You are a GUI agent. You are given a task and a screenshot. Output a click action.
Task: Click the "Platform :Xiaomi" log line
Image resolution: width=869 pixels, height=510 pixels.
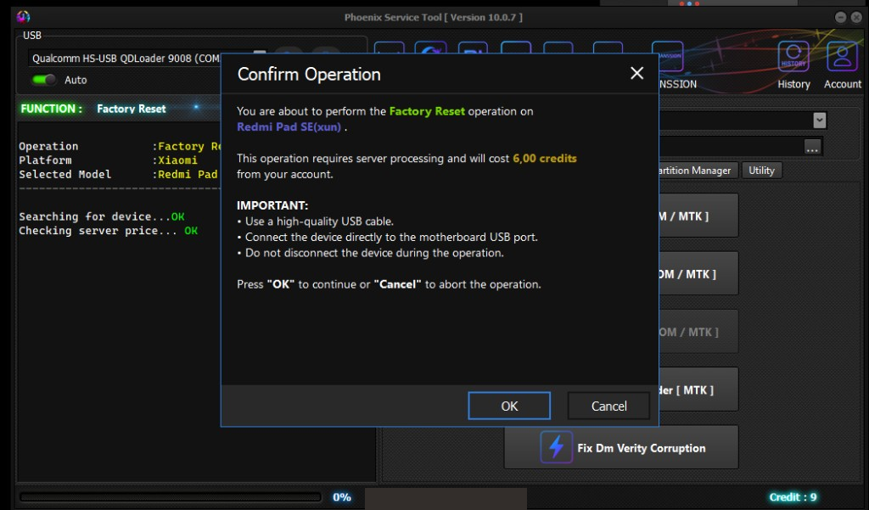108,160
